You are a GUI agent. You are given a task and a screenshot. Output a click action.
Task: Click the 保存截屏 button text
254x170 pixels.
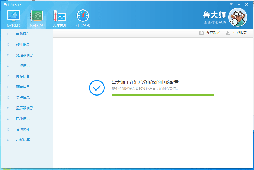[213, 33]
